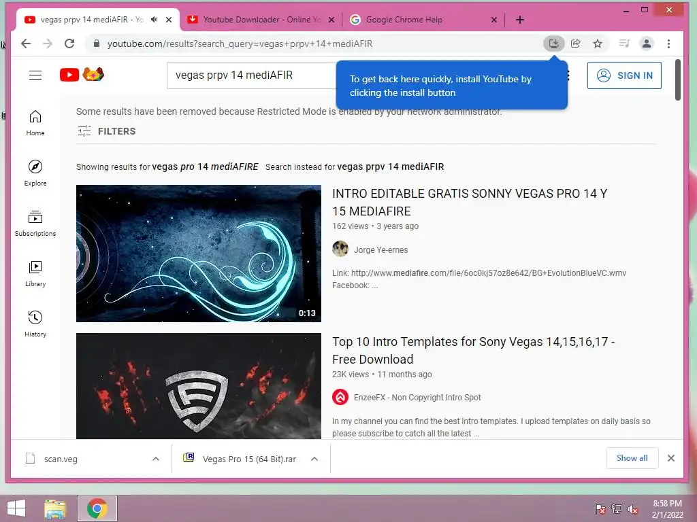Open History in YouTube sidebar
This screenshot has width=697, height=522.
click(x=35, y=324)
